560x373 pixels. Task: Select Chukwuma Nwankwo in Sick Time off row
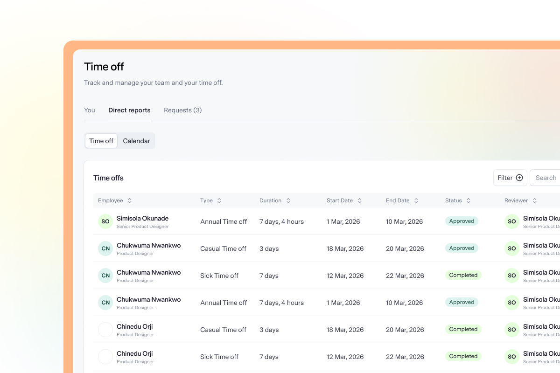[x=148, y=272]
